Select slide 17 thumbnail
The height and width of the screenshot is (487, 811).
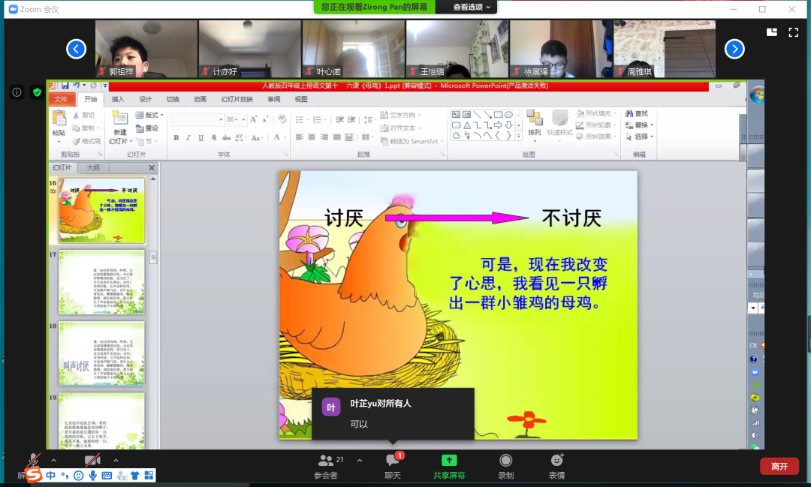point(101,282)
